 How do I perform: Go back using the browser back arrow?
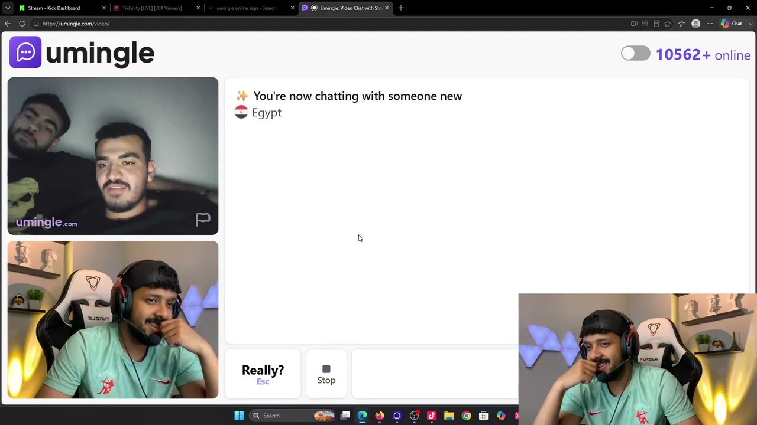[8, 24]
